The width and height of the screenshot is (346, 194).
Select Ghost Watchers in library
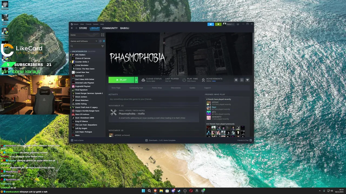pos(82,100)
